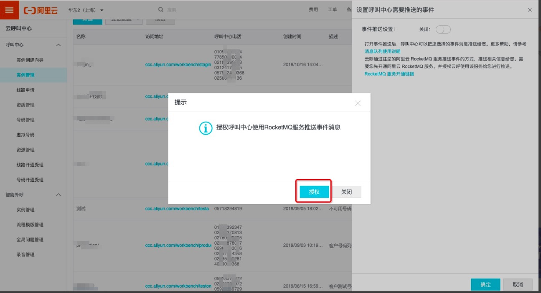541x293 pixels.
Task: Open 号码管理 in sidebar
Action: 25,120
